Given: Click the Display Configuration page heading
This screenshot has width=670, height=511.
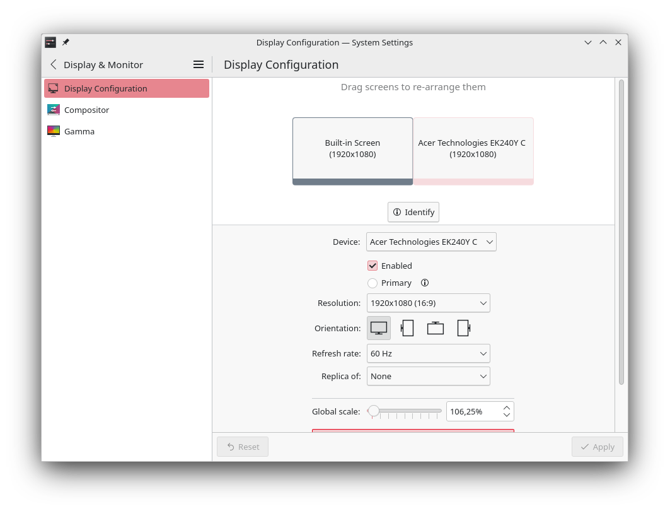Looking at the screenshot, I should pyautogui.click(x=281, y=64).
